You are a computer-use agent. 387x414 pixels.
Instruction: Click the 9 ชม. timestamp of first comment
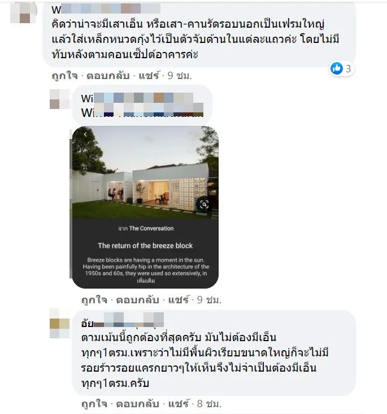[x=180, y=76]
